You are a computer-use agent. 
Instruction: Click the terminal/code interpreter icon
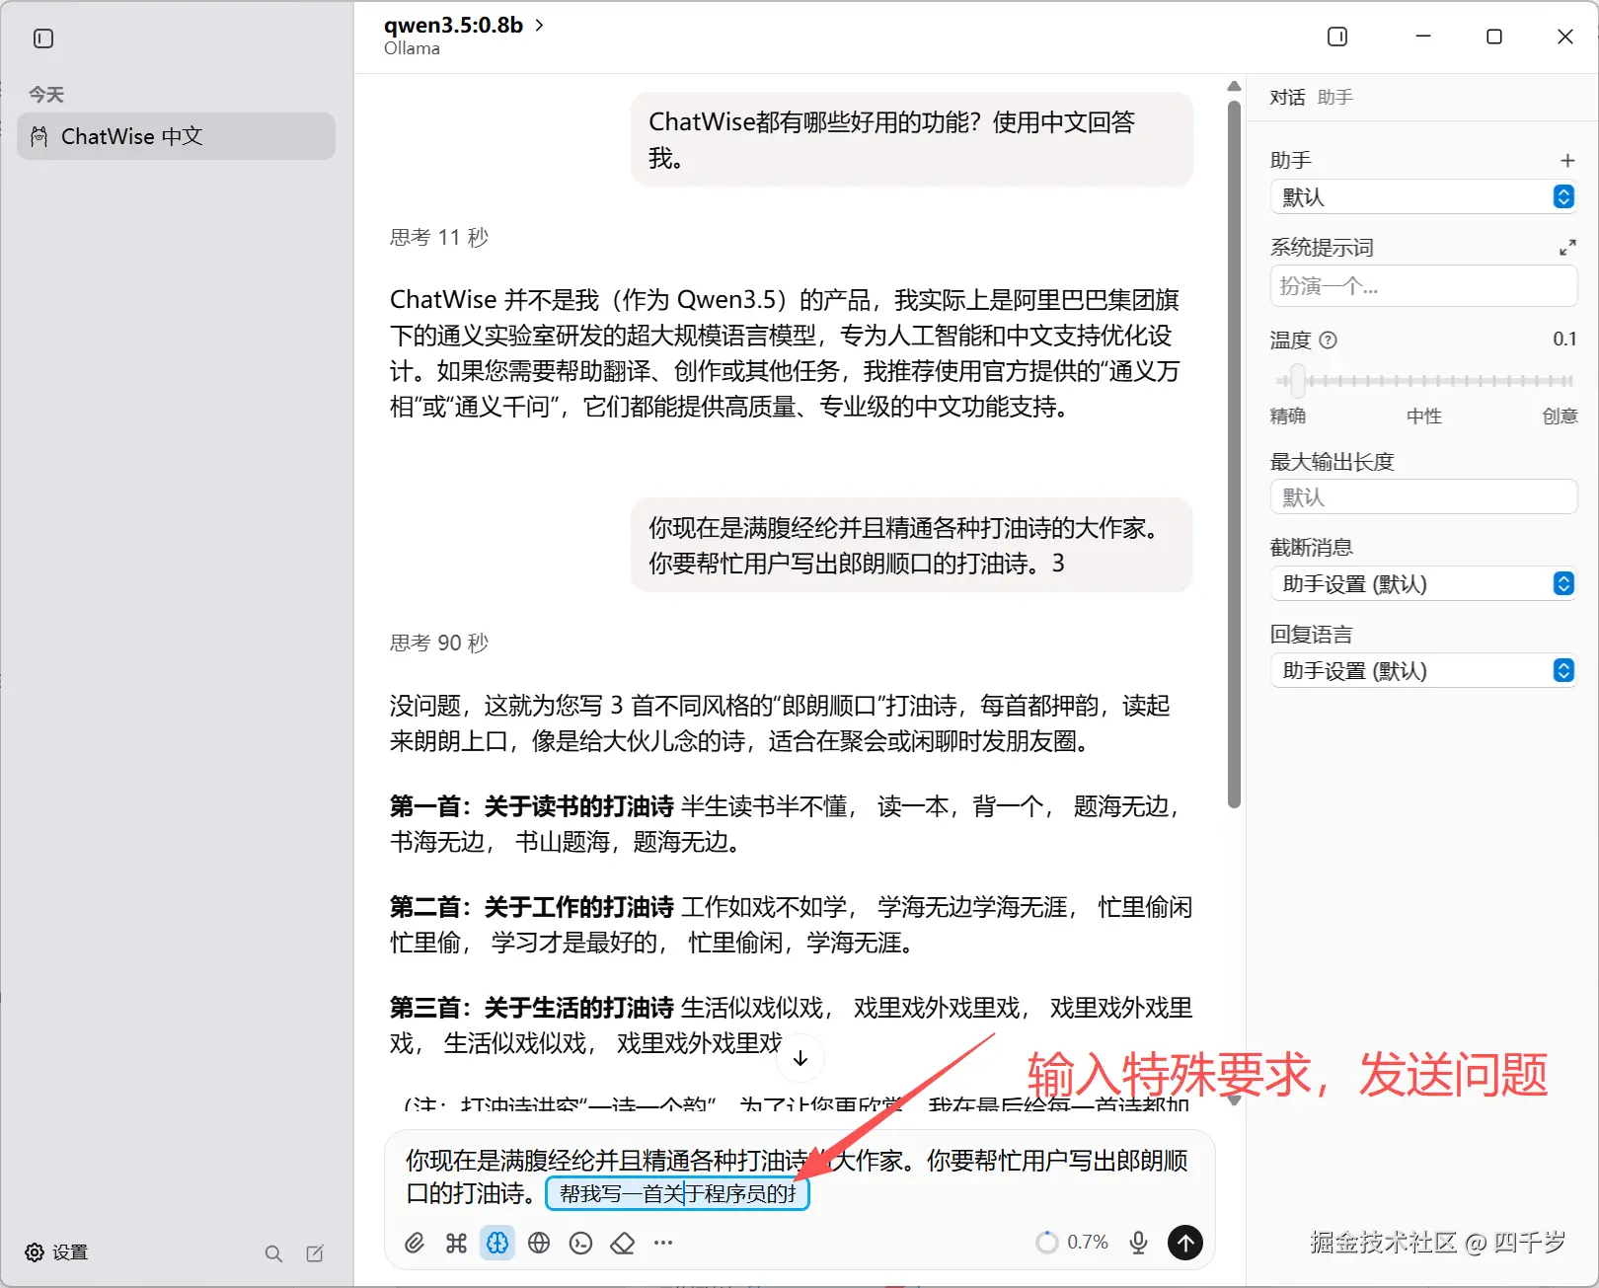pos(580,1243)
